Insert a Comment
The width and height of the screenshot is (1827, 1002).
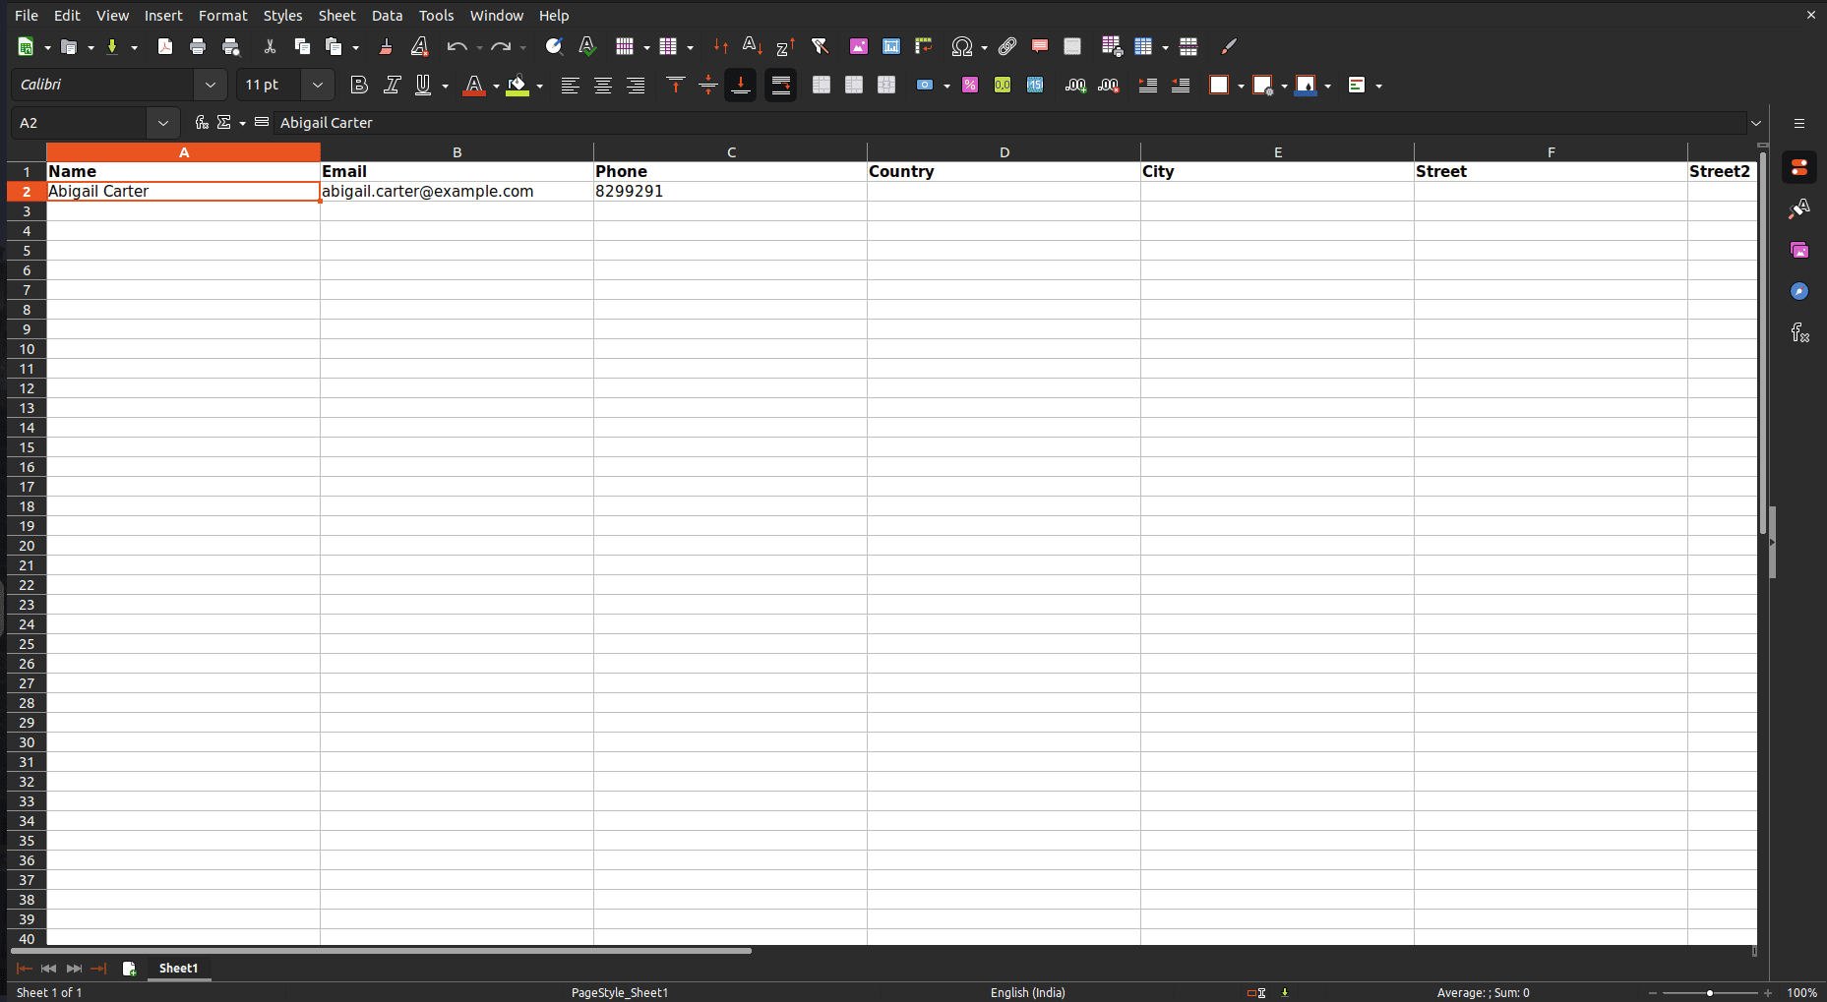[x=1040, y=46]
